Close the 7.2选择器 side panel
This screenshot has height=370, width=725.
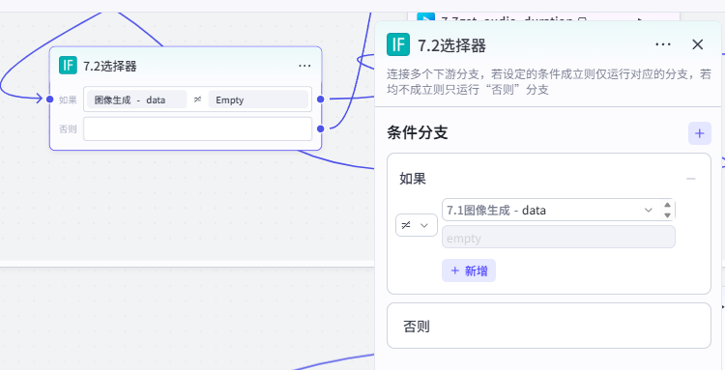697,44
